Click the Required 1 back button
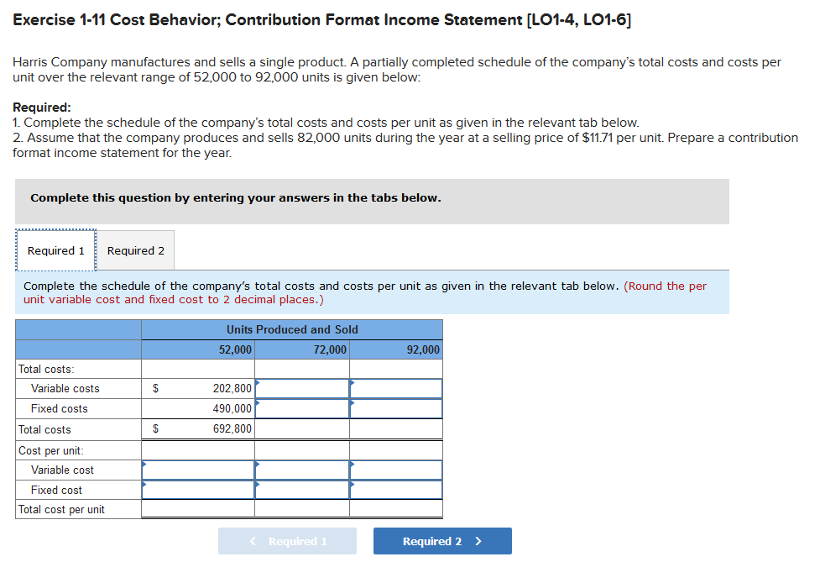 pos(287,540)
